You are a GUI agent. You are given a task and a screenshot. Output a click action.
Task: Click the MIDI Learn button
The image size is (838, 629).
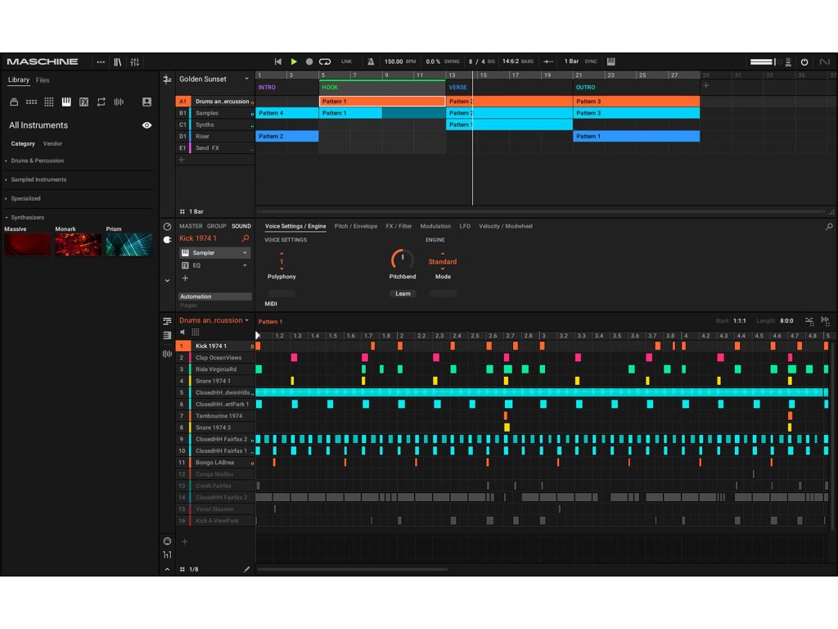403,294
